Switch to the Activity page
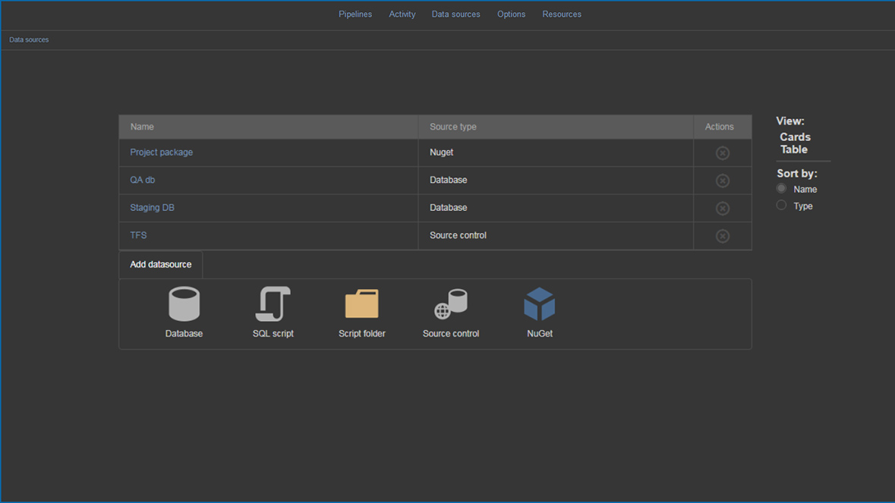The width and height of the screenshot is (895, 503). (x=402, y=14)
